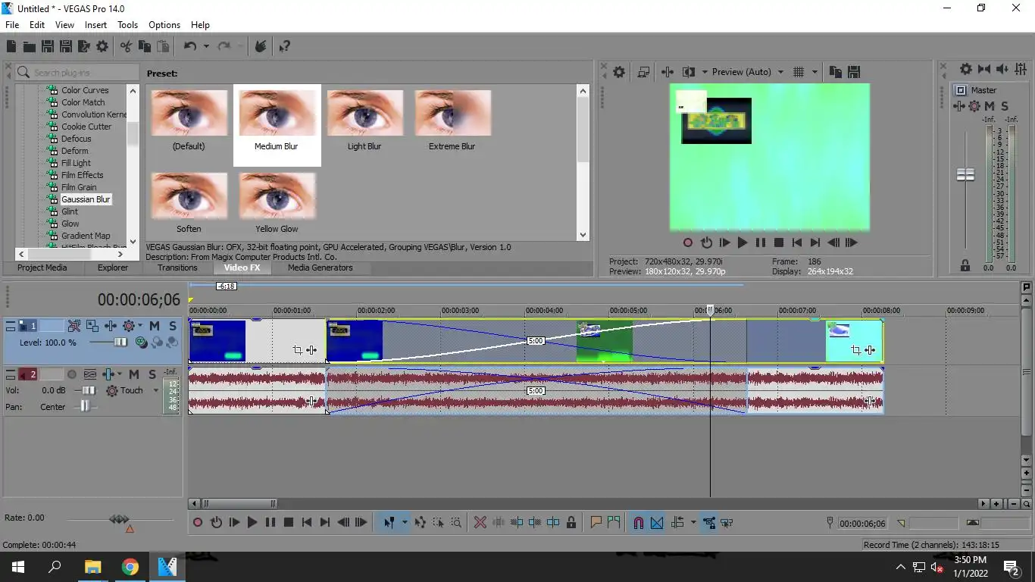
Task: Toggle snapping magnet in timeline toolbar
Action: pyautogui.click(x=639, y=523)
